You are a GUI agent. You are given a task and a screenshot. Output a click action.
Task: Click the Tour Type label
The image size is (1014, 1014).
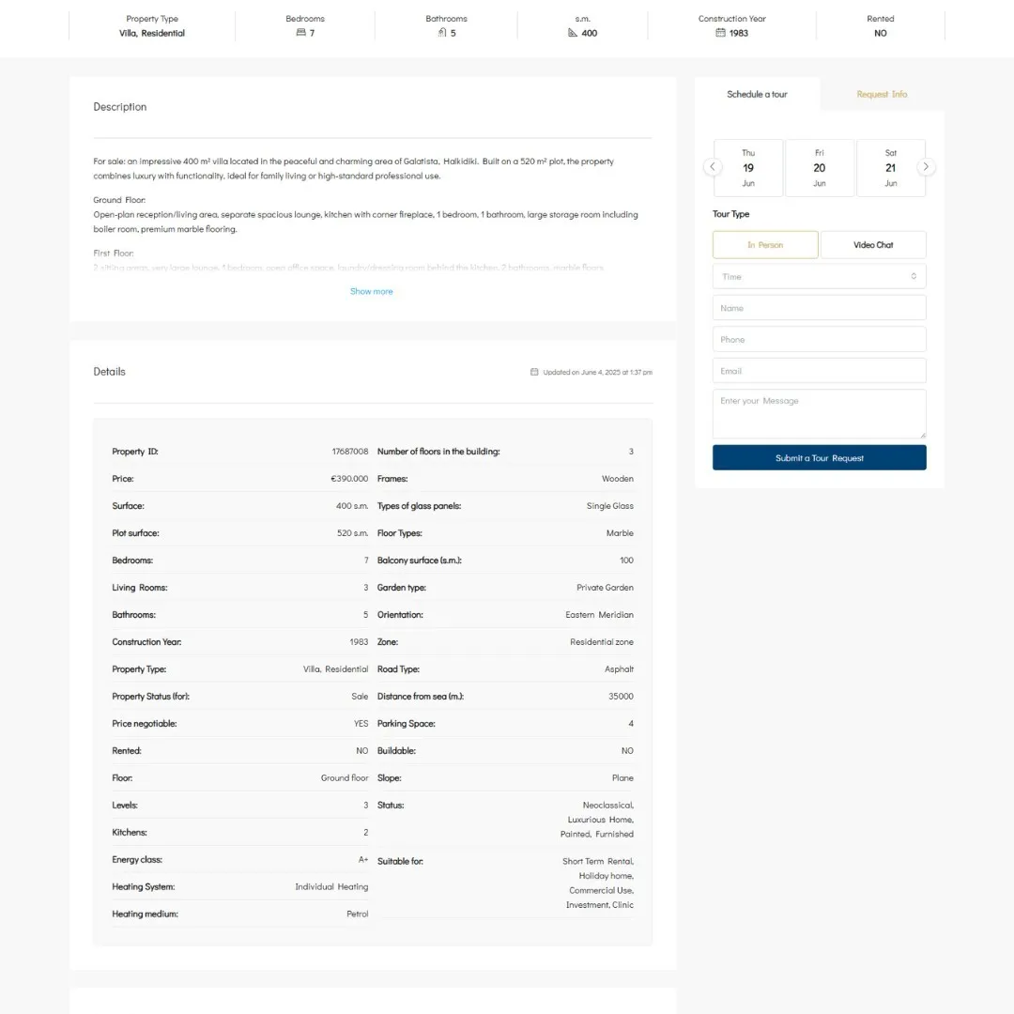(x=730, y=214)
